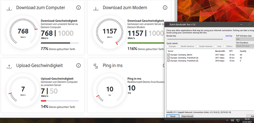Screen dimensions: 254x123
Task: Tick the Others quick select checkbox
Action: pos(225,46)
